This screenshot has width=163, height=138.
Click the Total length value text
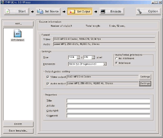tap(117, 26)
